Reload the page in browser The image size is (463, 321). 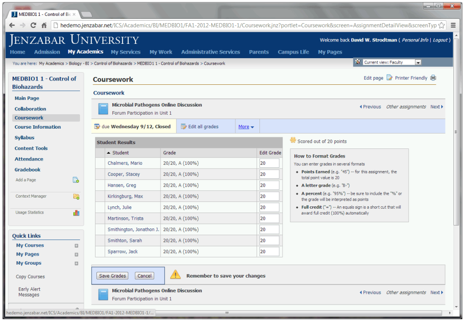[33, 25]
